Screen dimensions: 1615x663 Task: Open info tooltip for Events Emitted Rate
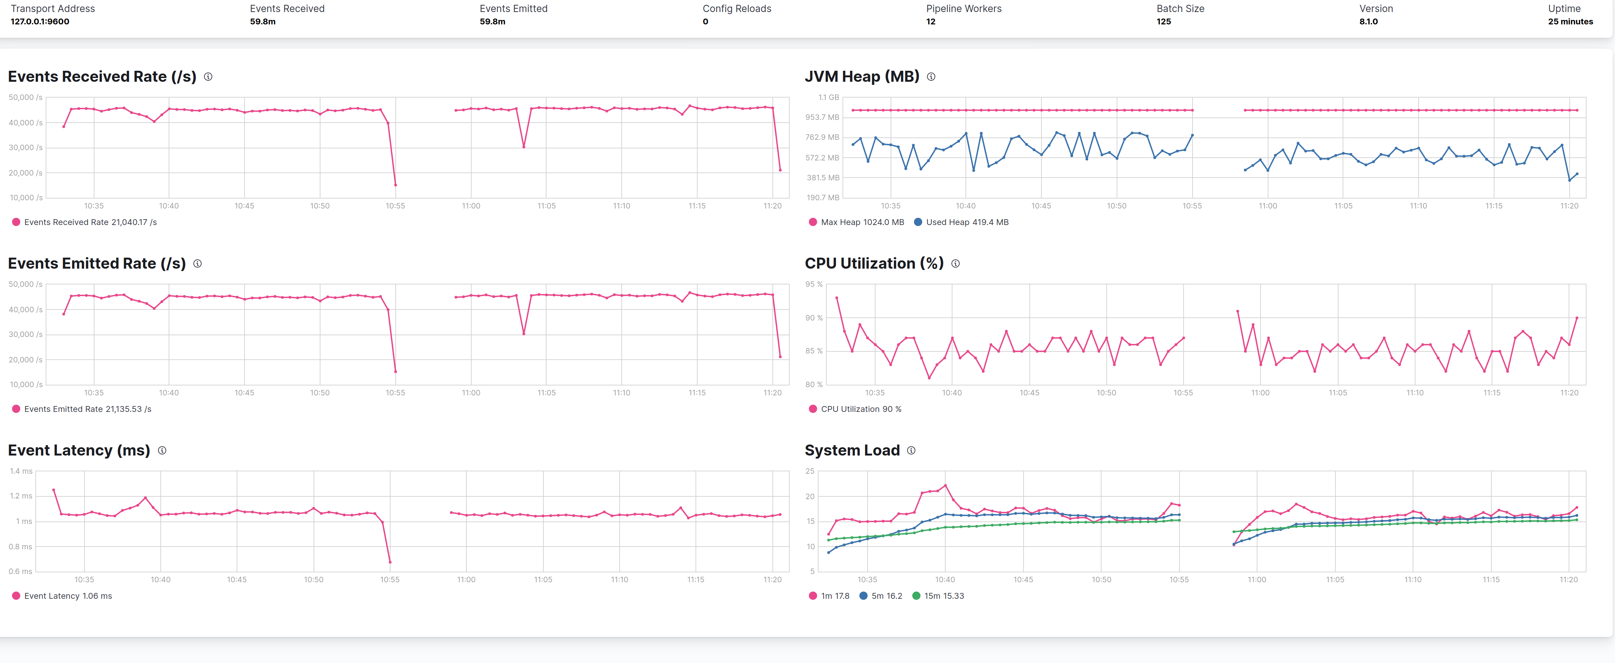click(x=197, y=263)
